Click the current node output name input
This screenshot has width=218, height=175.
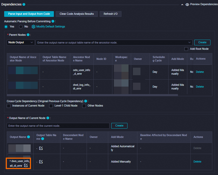[58, 126]
